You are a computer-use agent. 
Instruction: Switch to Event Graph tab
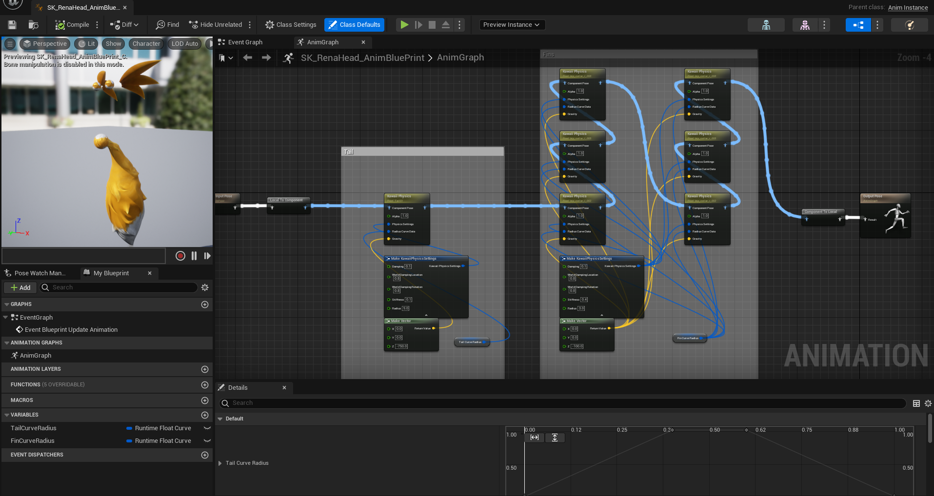coord(245,42)
